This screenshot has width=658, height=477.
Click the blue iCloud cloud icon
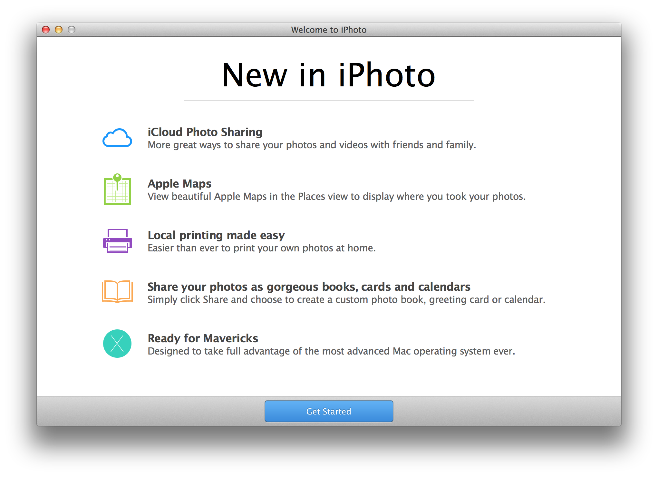pos(117,138)
